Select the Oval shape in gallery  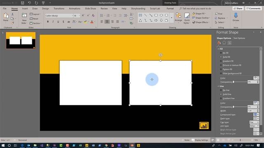click(161, 15)
